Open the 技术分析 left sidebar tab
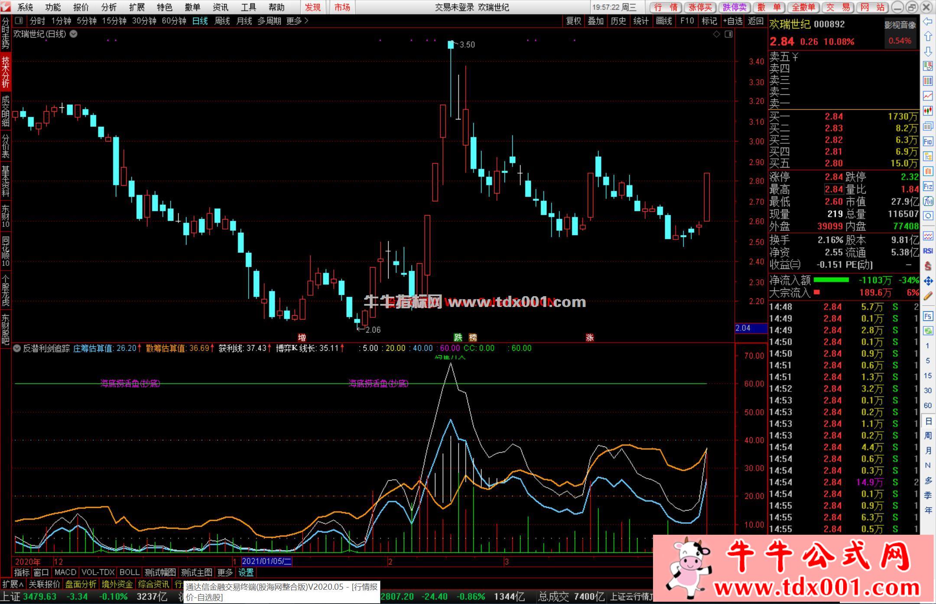 point(6,72)
